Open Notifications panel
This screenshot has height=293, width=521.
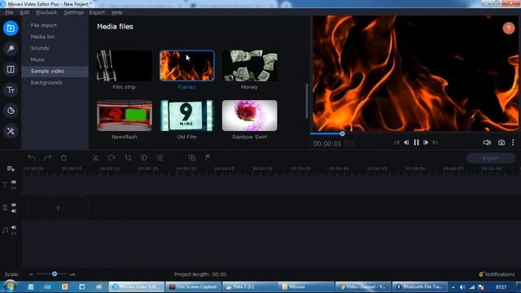tap(497, 274)
